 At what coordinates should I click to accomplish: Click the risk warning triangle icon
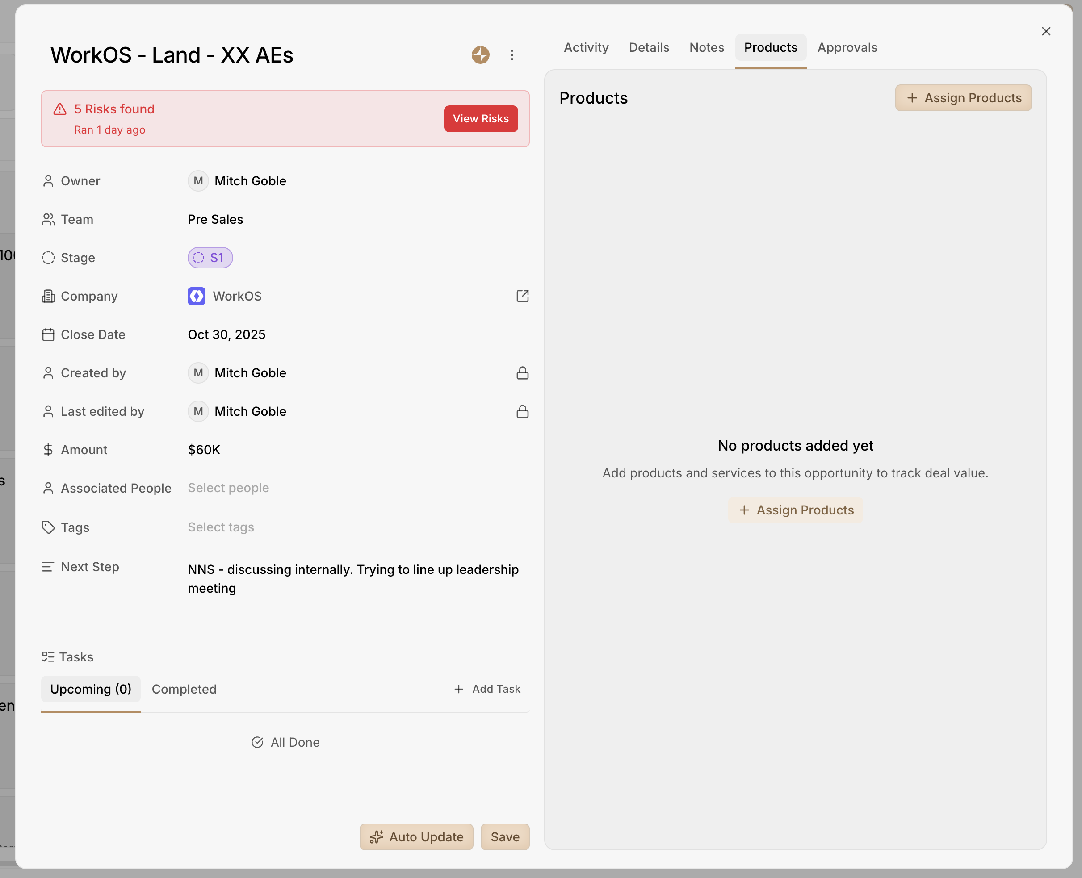(x=60, y=109)
